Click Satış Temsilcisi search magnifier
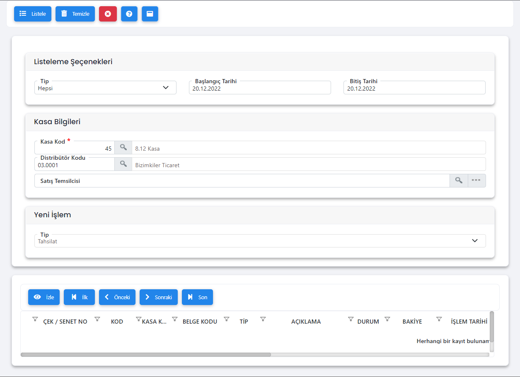The height and width of the screenshot is (377, 520). click(459, 180)
